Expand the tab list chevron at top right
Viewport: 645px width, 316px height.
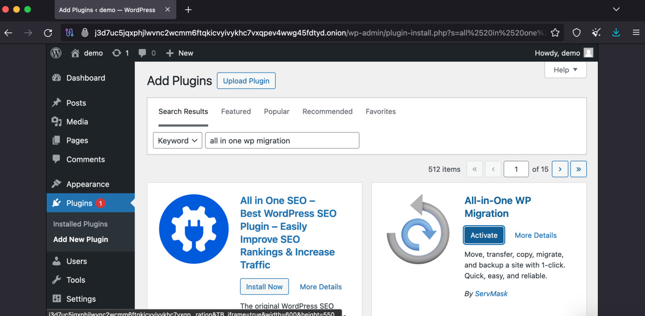pos(616,9)
